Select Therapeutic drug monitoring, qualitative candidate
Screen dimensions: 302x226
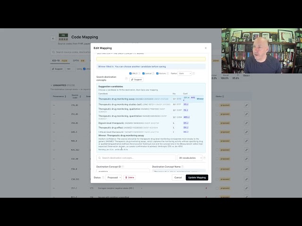tap(151, 110)
